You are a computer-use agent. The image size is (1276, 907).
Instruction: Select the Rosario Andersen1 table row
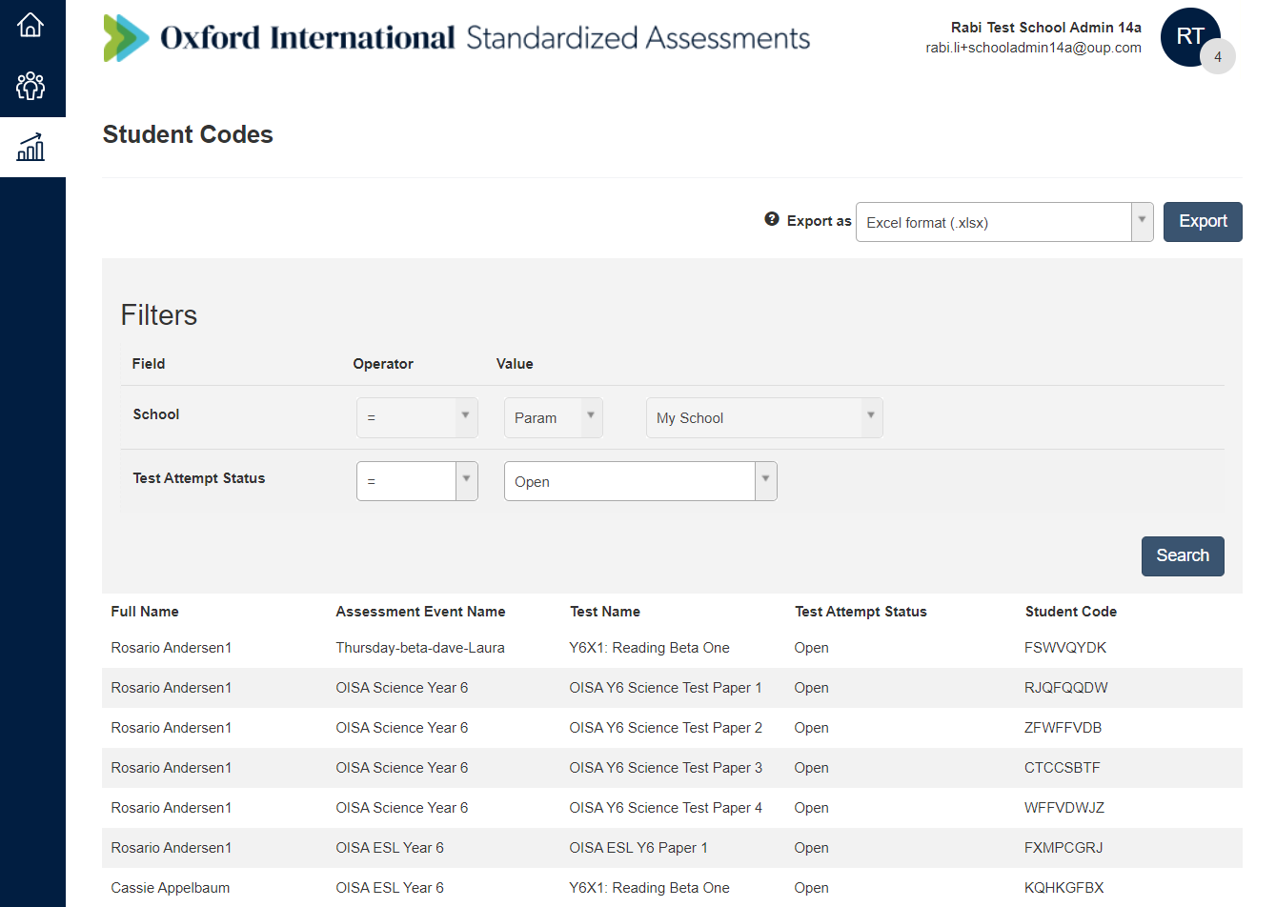172,647
